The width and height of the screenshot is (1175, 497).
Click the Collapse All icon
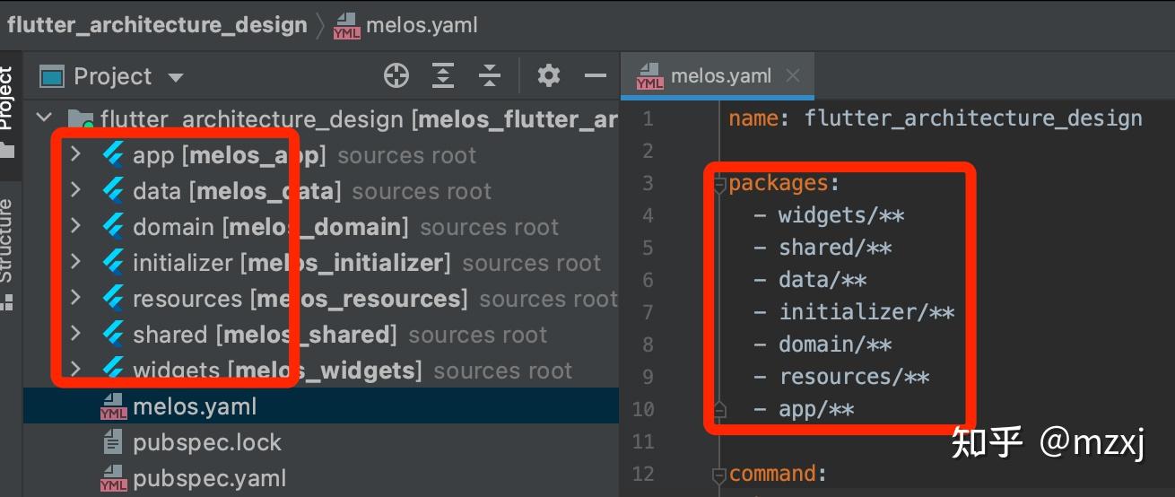coord(489,76)
